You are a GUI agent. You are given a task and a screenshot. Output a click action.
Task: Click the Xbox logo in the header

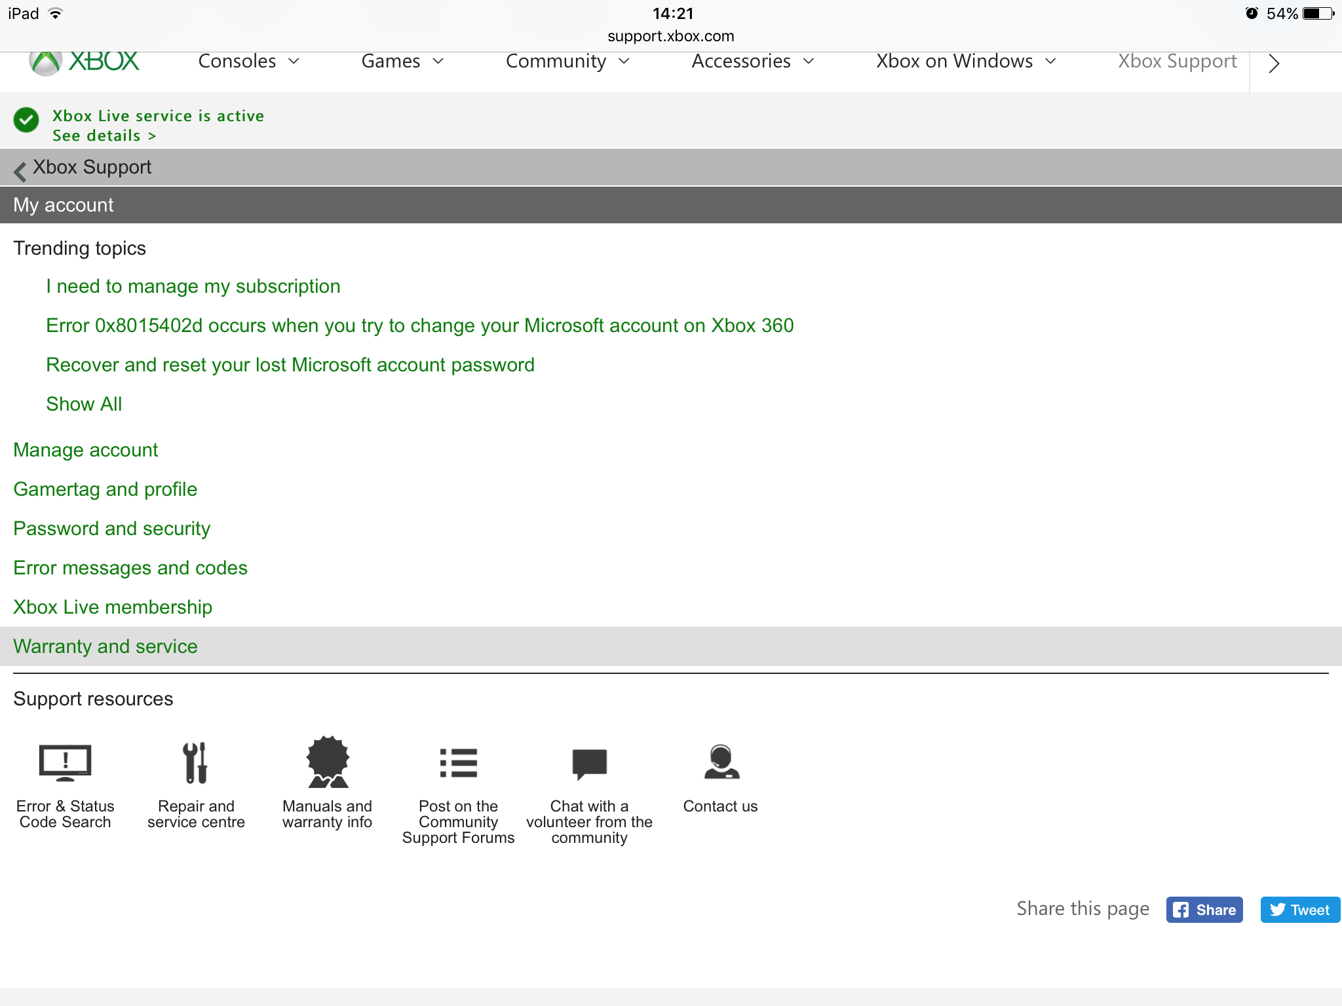(x=85, y=63)
